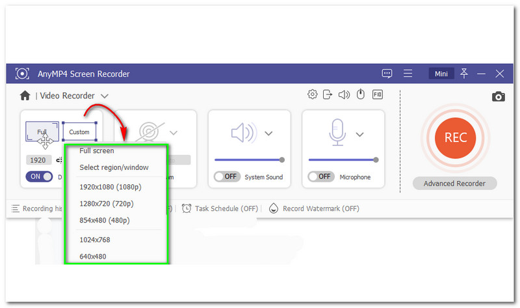
Task: Pin the recorder window on top
Action: (463, 74)
